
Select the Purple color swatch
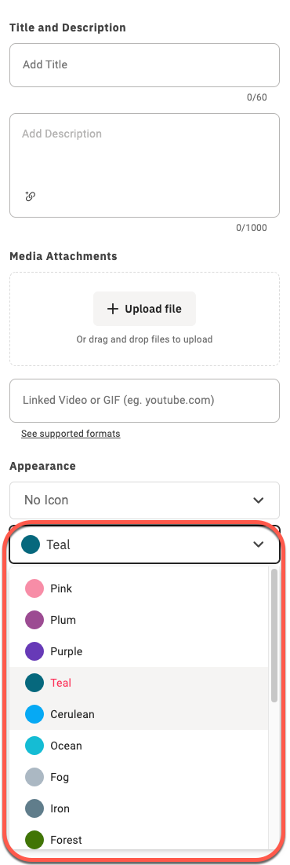tap(34, 651)
